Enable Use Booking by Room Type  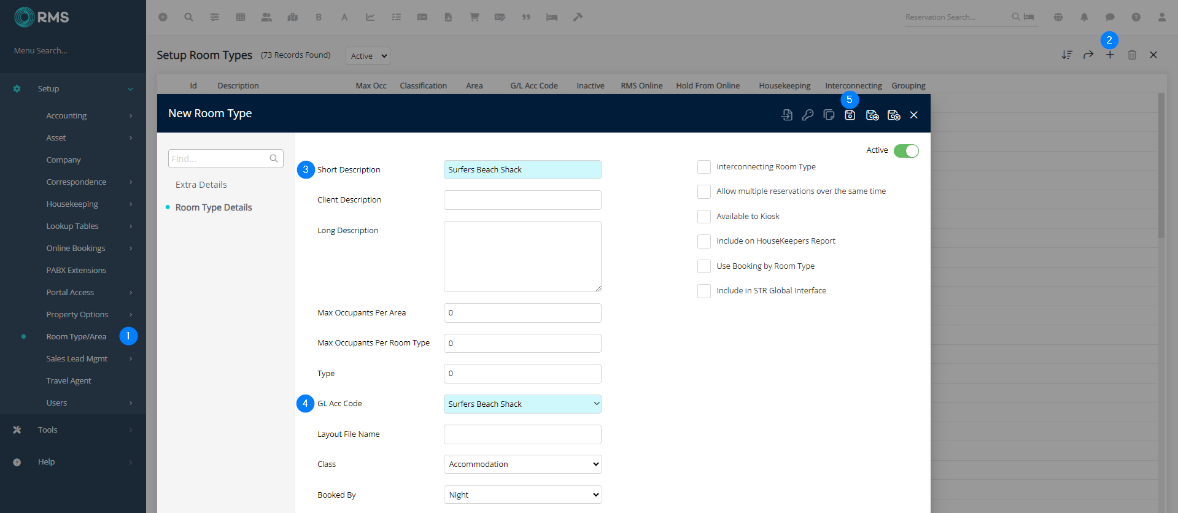pyautogui.click(x=704, y=266)
